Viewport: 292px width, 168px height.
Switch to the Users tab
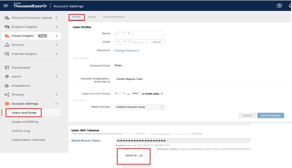coord(92,17)
